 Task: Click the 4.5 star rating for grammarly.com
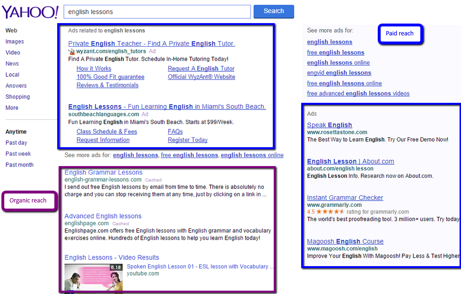point(358,212)
